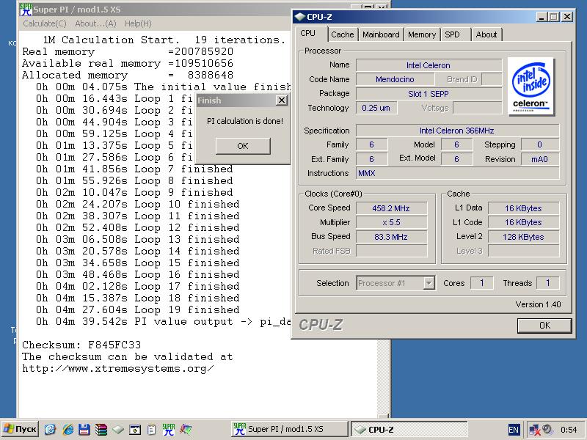587x440 pixels.
Task: Click the 458.2 MHz core speed value
Action: point(391,208)
